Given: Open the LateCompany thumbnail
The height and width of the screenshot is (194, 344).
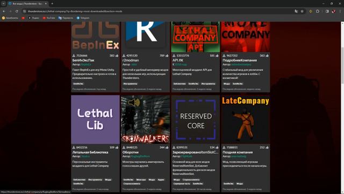Looking at the screenshot, I should [246, 120].
